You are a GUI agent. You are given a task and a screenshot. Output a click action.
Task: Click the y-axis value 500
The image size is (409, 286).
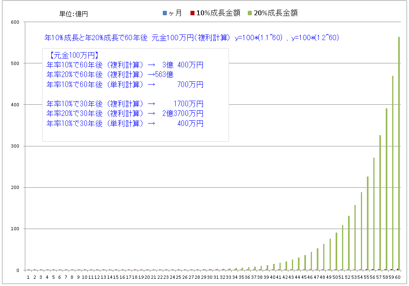15,63
